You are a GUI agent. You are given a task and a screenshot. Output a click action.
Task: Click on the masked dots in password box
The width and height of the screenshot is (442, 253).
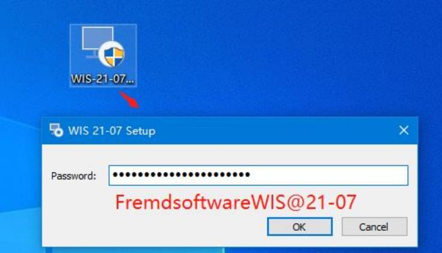click(x=181, y=175)
